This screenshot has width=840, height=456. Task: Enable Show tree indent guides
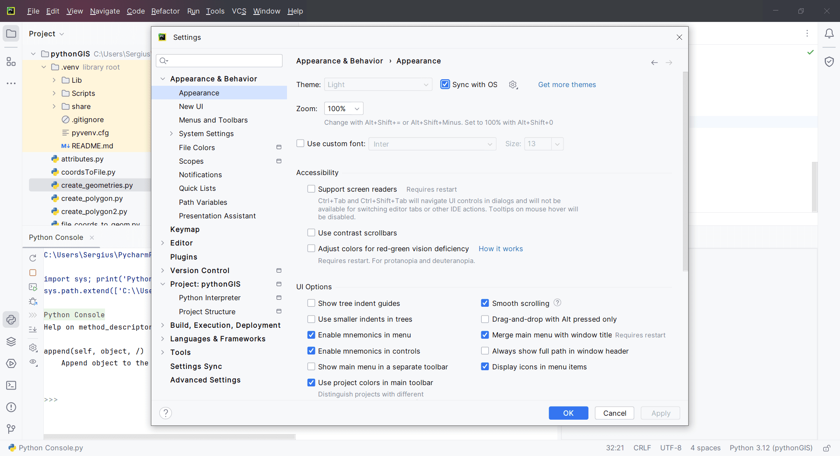[311, 303]
